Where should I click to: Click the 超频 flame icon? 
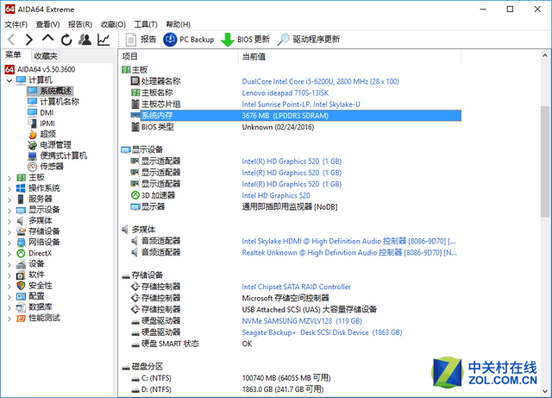tap(33, 135)
